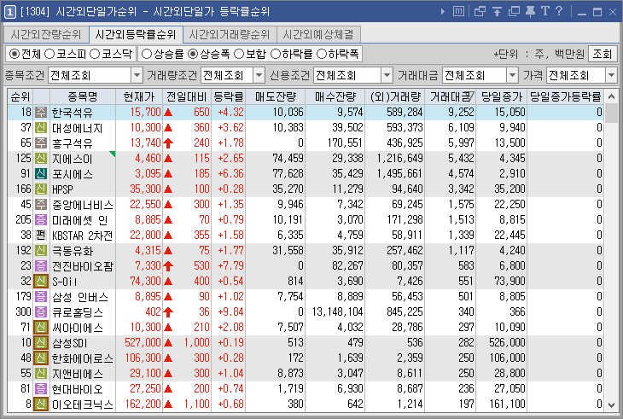The image size is (623, 419).
Task: Sort by the 거래대금 column header
Action: pyautogui.click(x=450, y=97)
